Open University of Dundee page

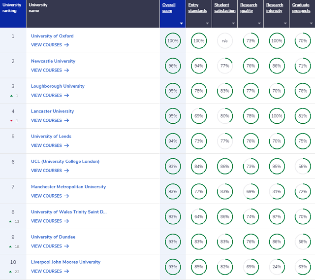click(53, 237)
